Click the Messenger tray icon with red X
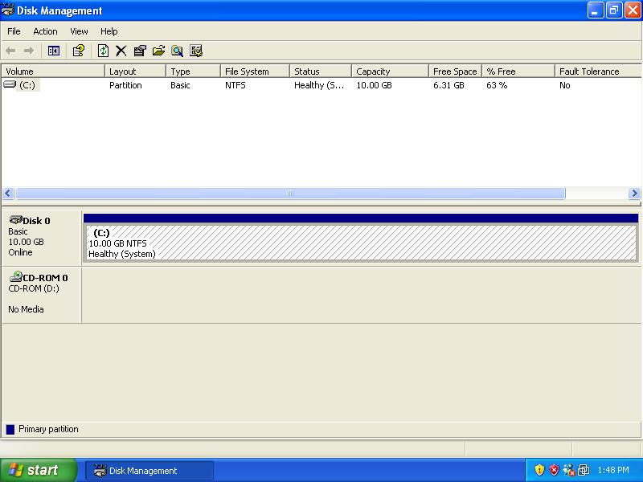 coord(569,470)
